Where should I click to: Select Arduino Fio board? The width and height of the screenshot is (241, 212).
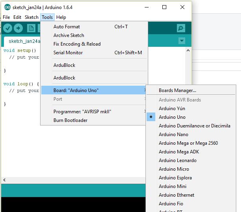tap(191, 204)
